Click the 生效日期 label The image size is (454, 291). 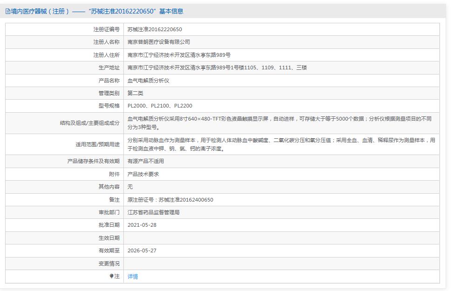109,238
